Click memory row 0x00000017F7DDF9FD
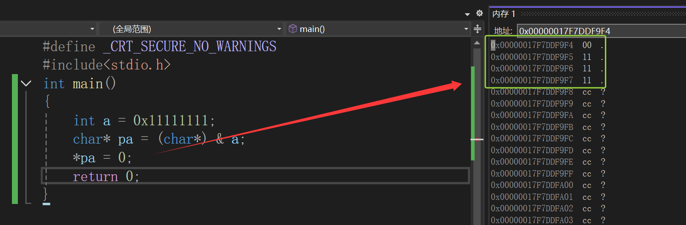 548,150
